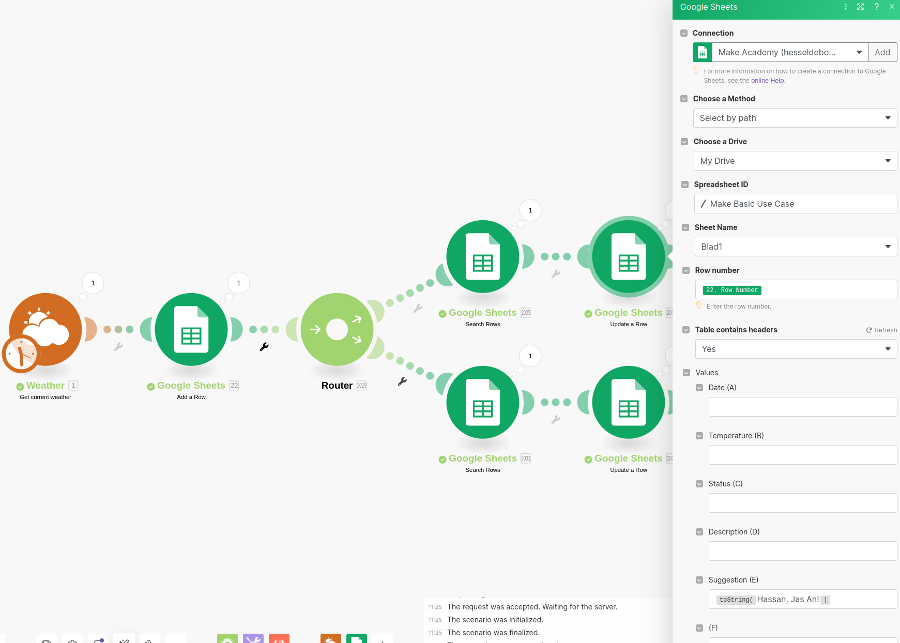
Task: Open the Choose a Drive dropdown
Action: (796, 161)
